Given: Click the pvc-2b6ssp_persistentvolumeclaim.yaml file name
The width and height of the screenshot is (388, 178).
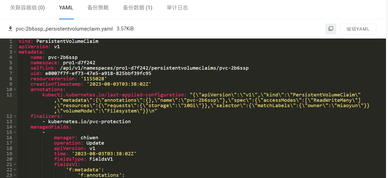Looking at the screenshot, I should click(64, 29).
